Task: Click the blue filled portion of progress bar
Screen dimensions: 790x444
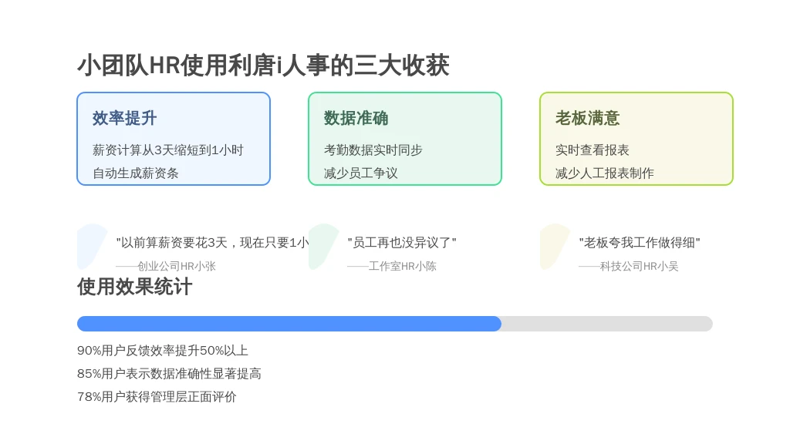Action: 289,324
